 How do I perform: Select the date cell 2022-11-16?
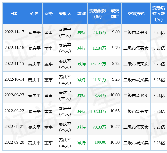pos(14,48)
